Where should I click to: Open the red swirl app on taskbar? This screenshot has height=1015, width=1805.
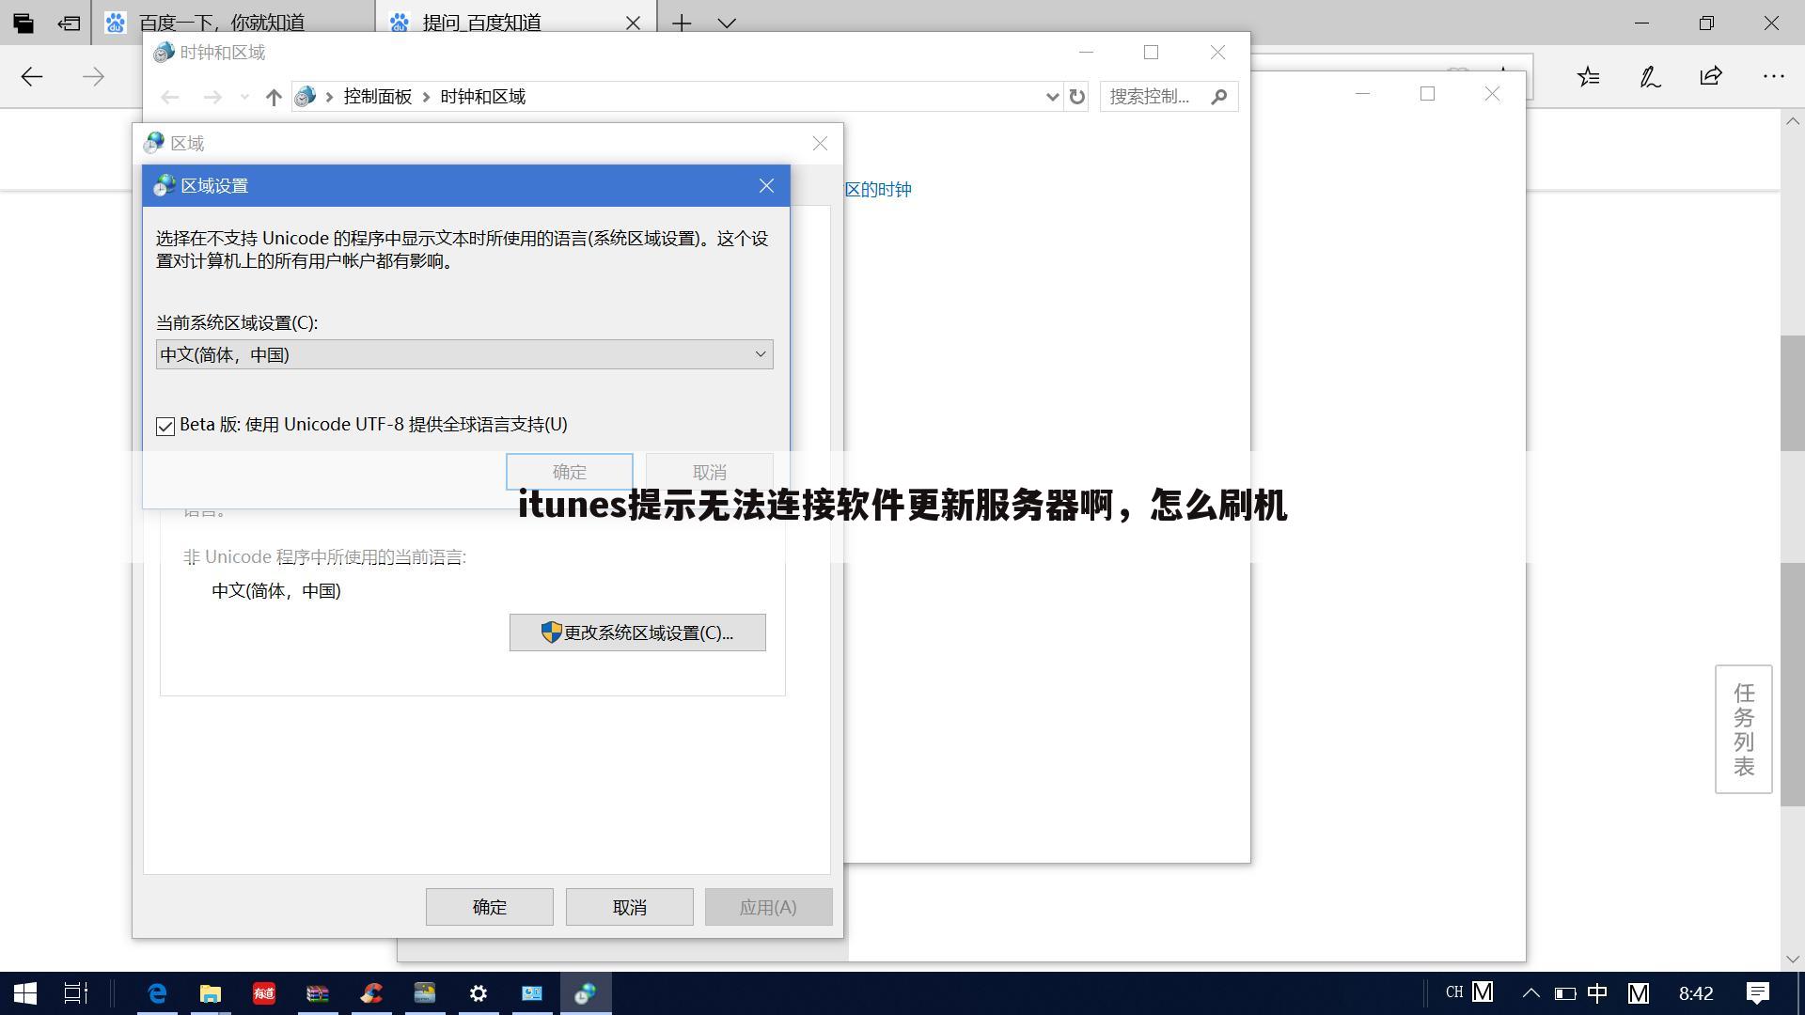(371, 992)
